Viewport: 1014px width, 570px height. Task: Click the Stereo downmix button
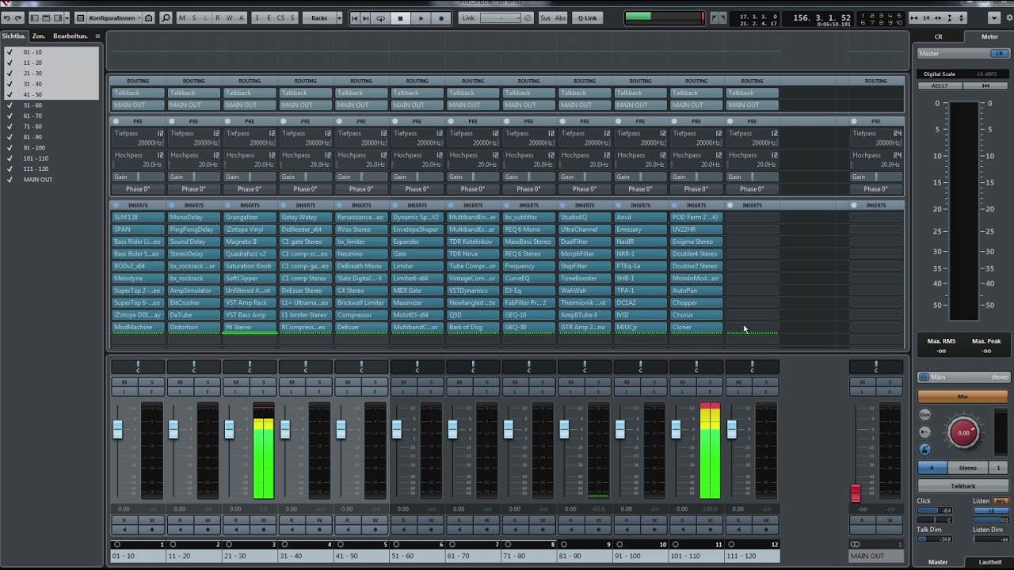967,468
